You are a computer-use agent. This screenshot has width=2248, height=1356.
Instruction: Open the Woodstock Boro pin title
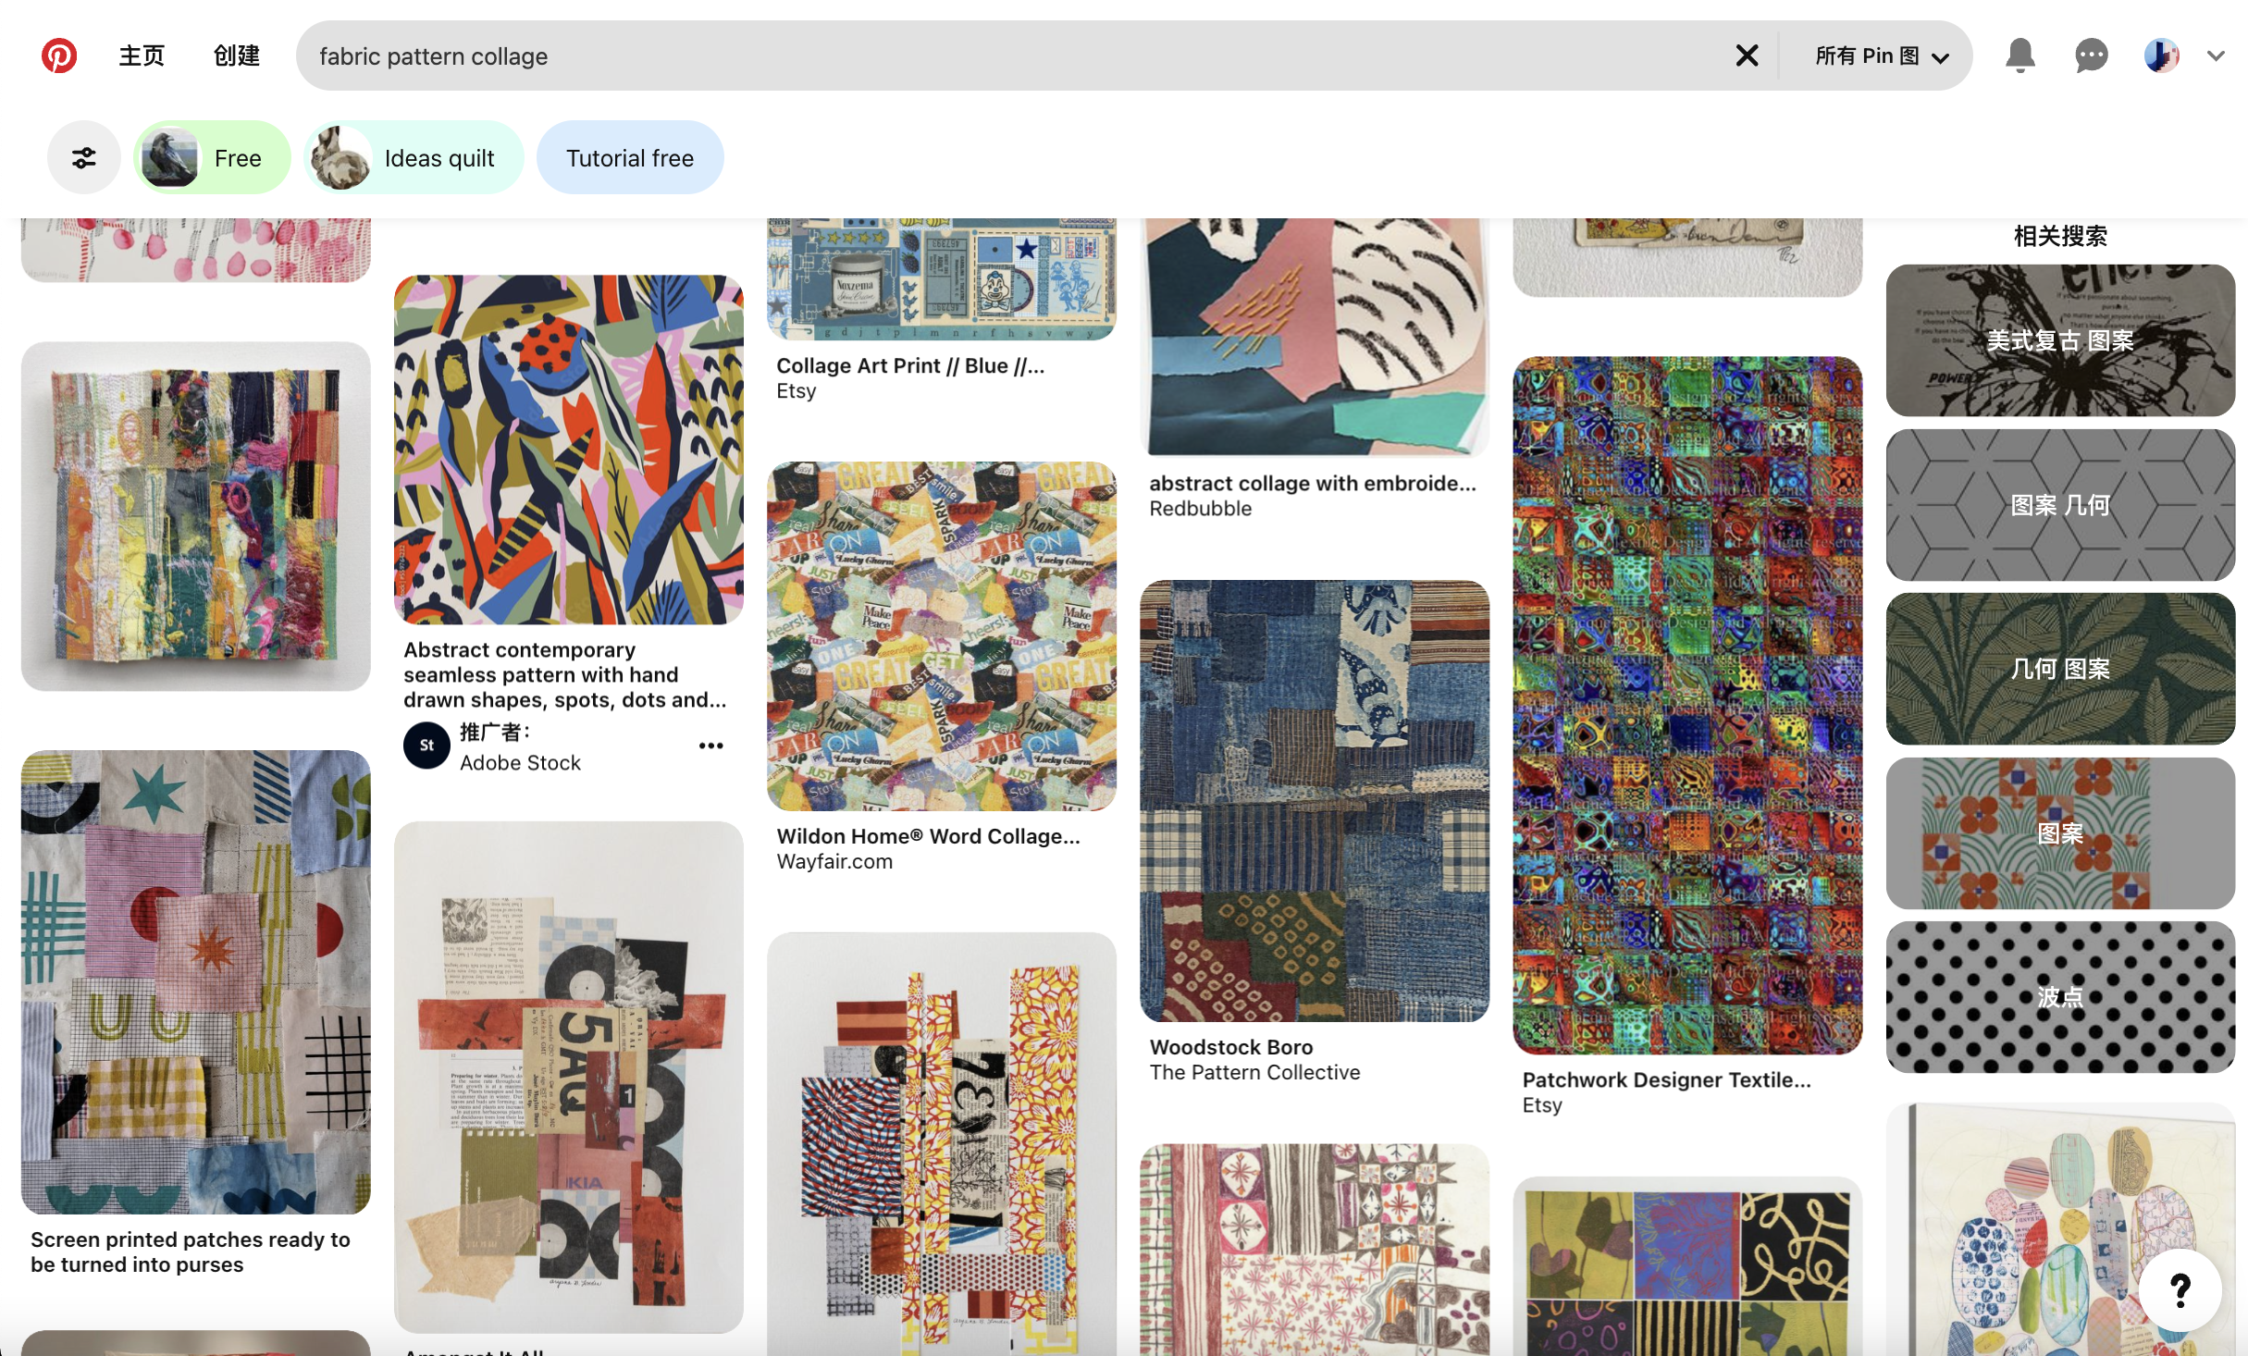[x=1230, y=1047]
